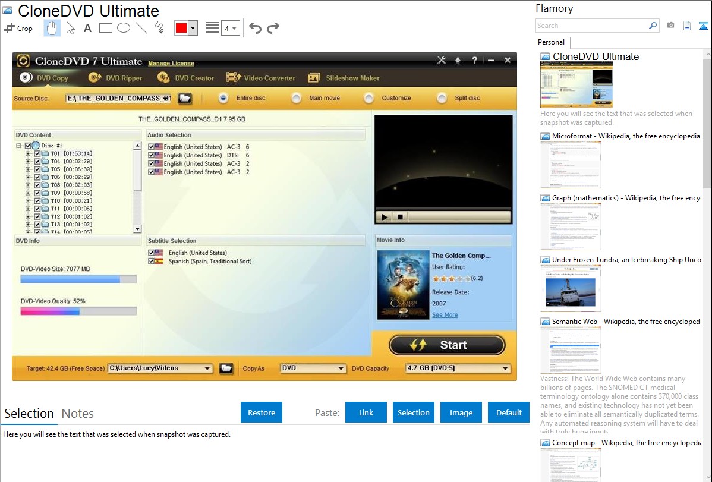Switch to the DVD Creator tab
The height and width of the screenshot is (482, 712).
[185, 78]
